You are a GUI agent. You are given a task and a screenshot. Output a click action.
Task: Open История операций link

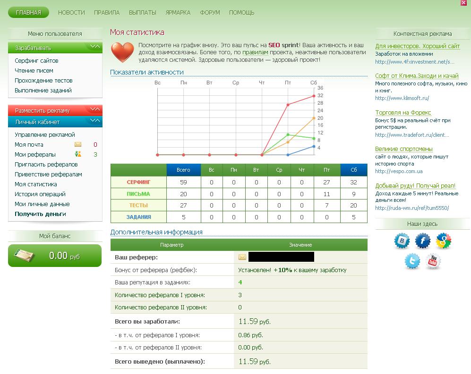(40, 194)
